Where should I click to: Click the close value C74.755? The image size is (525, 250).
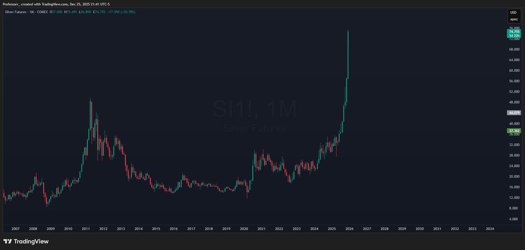click(x=99, y=12)
